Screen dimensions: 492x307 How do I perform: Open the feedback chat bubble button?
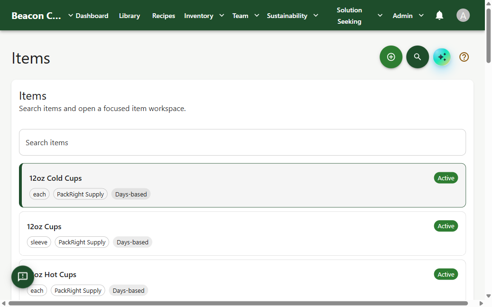coord(23,277)
